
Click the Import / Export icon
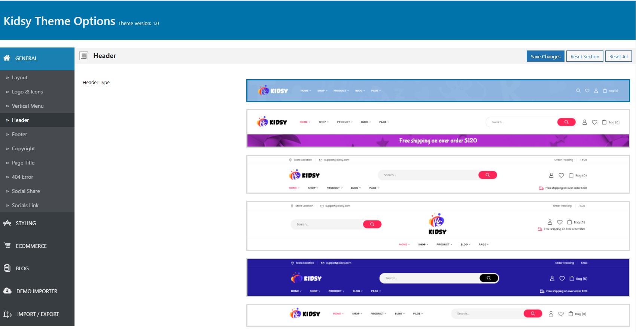7,314
